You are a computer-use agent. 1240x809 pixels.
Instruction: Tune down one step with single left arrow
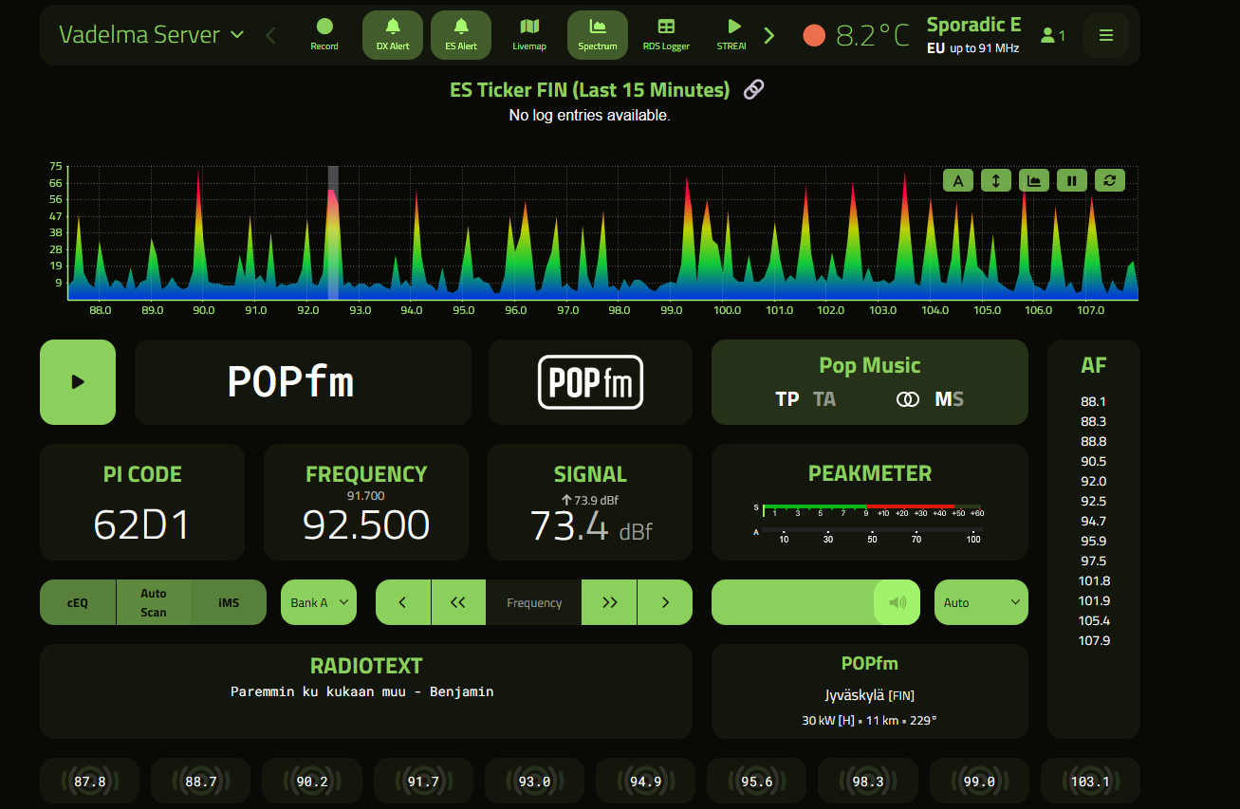coord(403,602)
